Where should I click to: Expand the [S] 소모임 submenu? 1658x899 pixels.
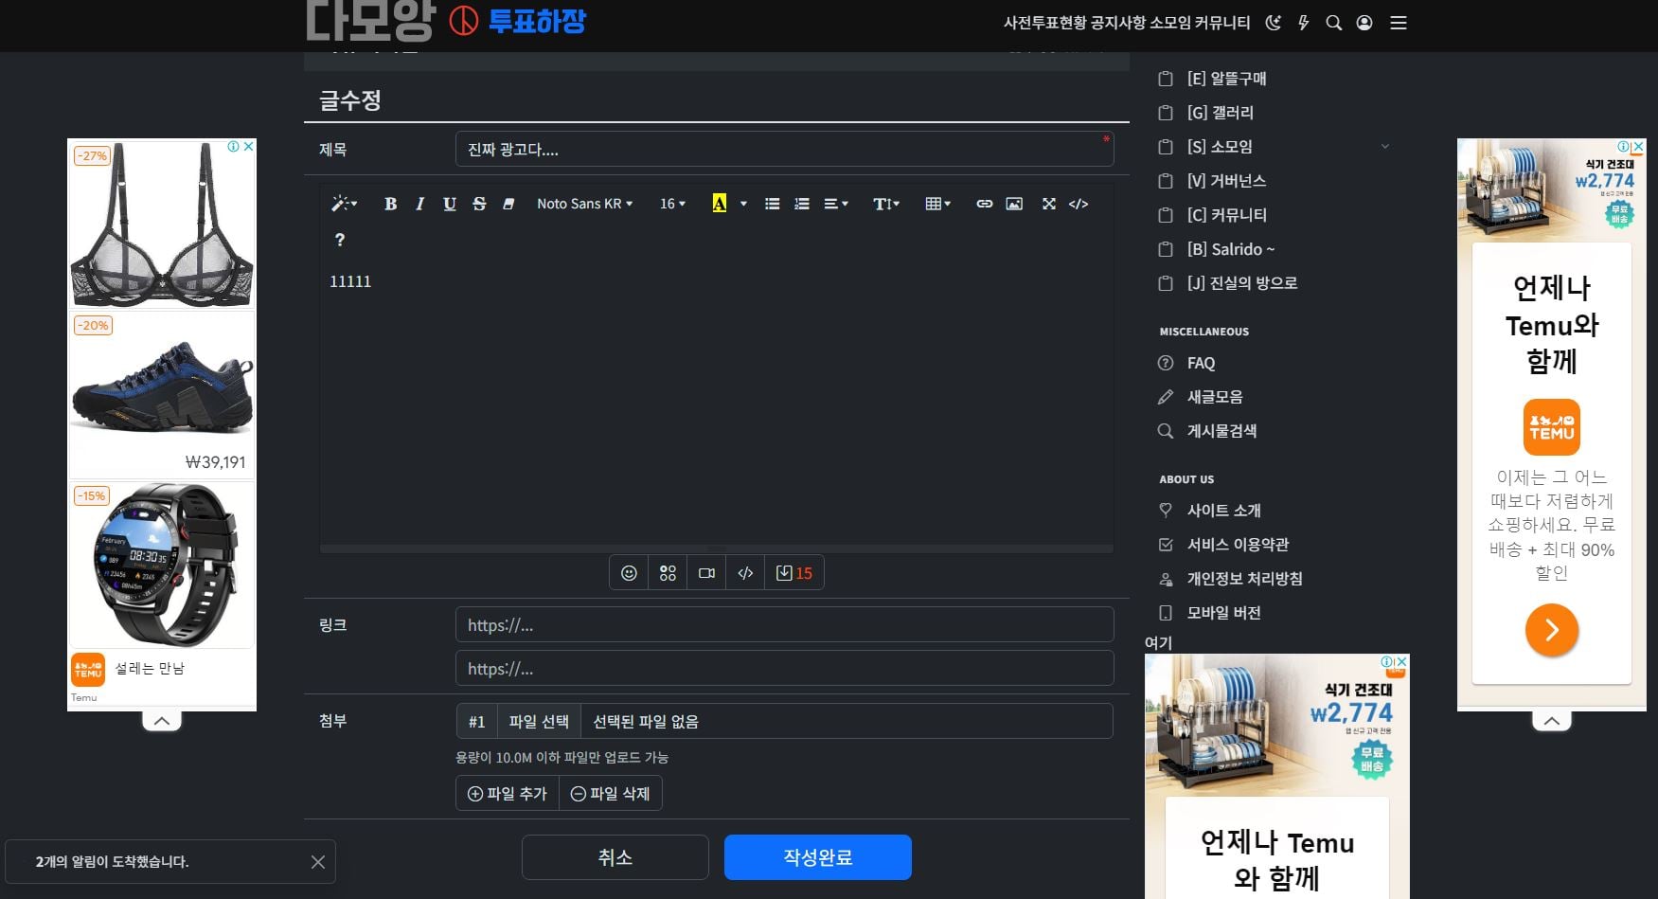point(1385,147)
